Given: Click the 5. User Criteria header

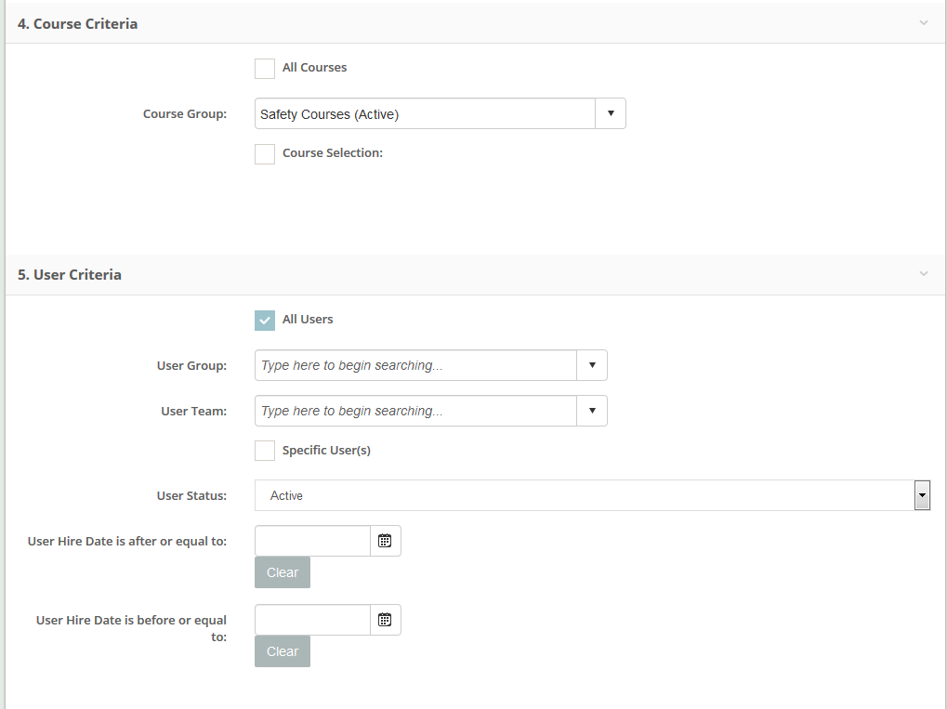Looking at the screenshot, I should point(70,274).
